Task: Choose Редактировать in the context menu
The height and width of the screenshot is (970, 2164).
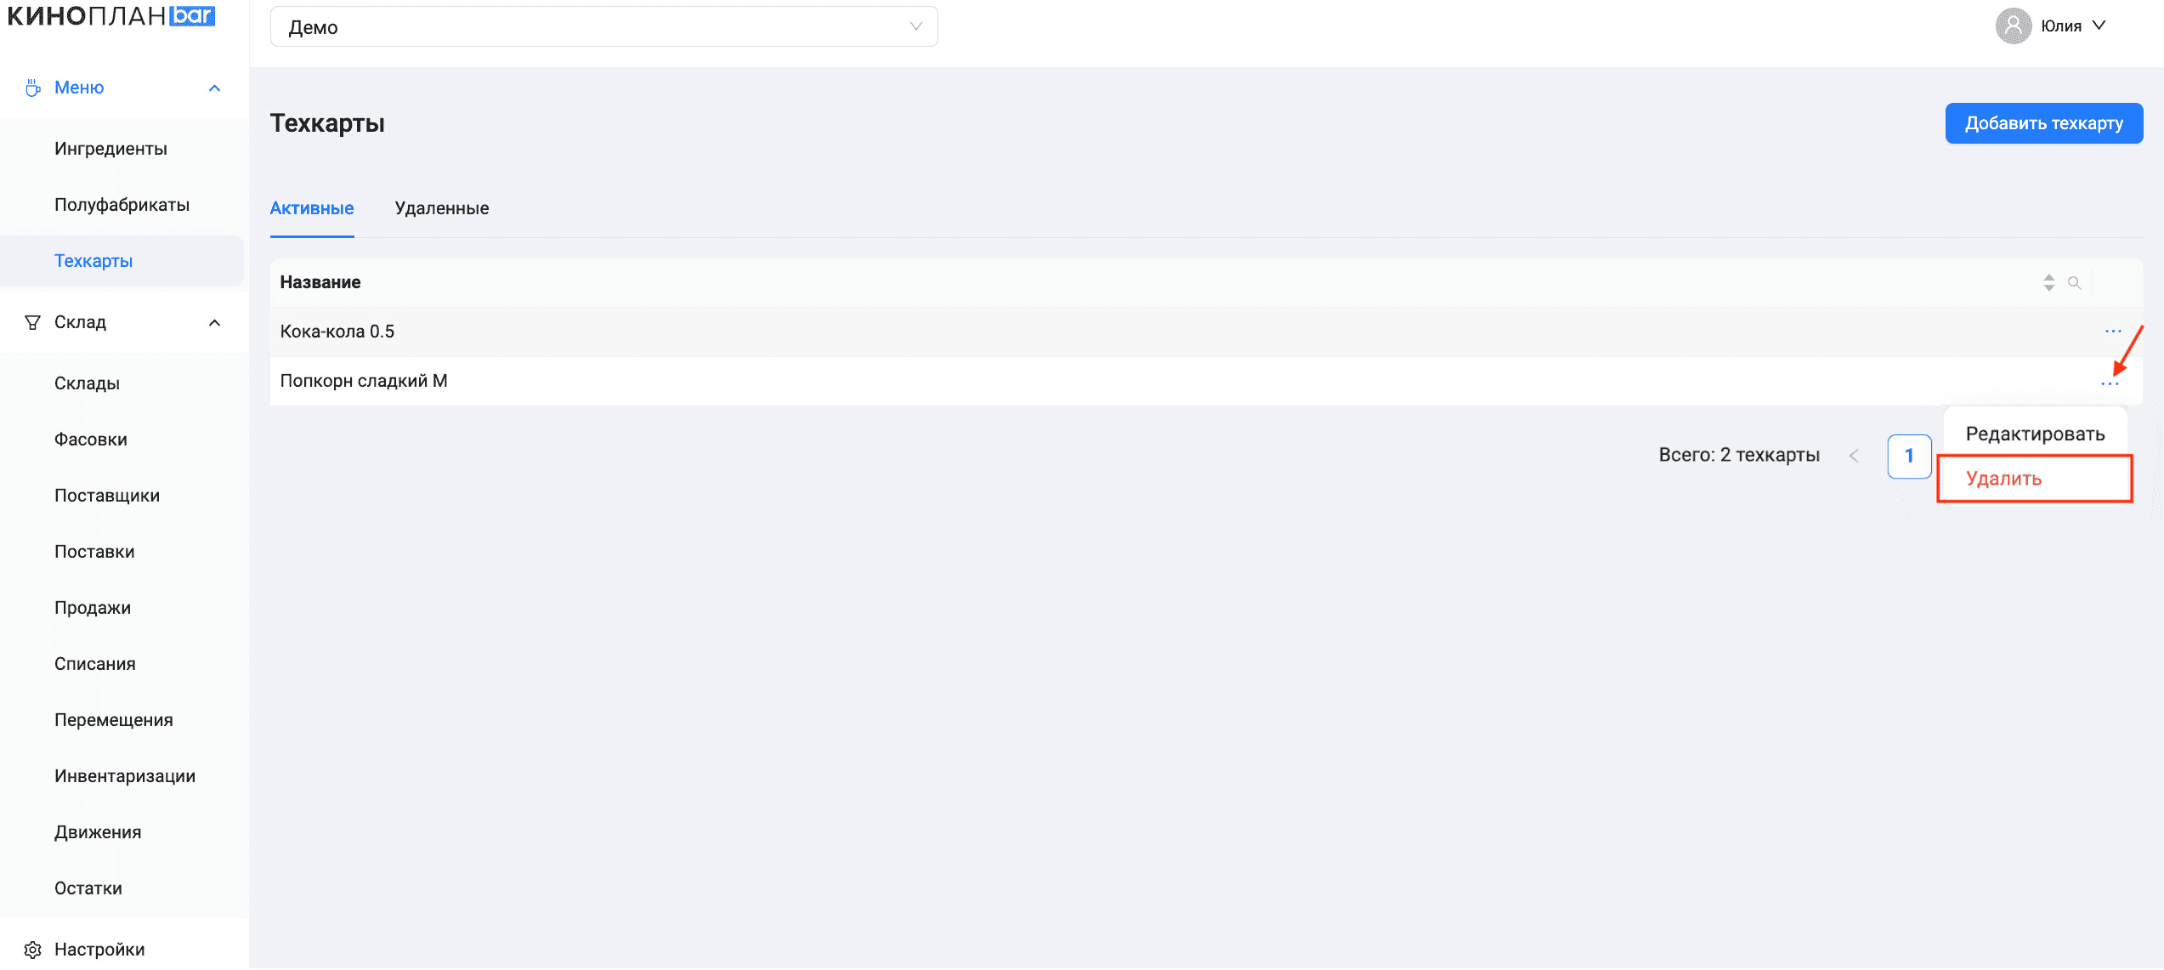Action: point(2035,434)
